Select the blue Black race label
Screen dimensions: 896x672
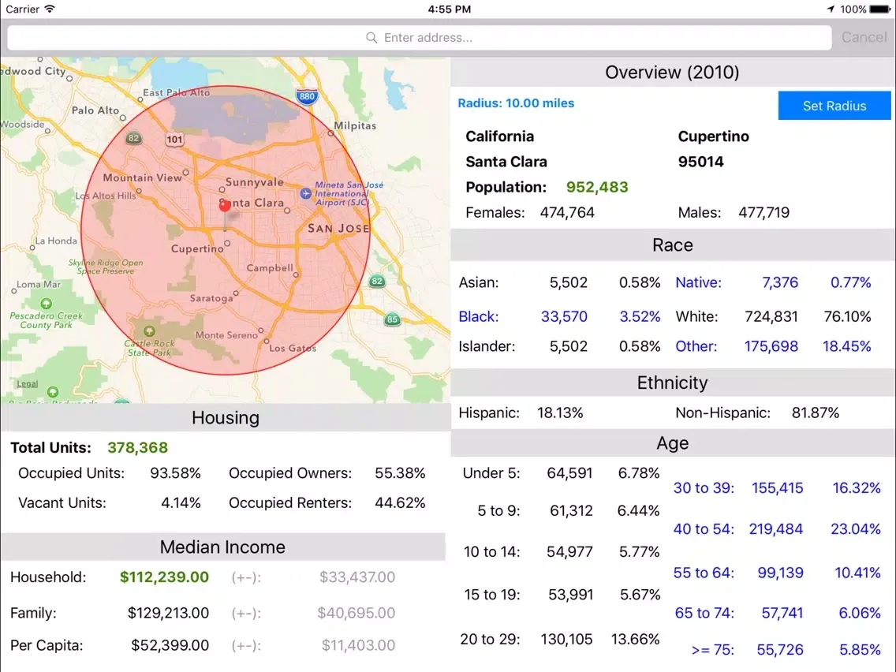pos(479,317)
